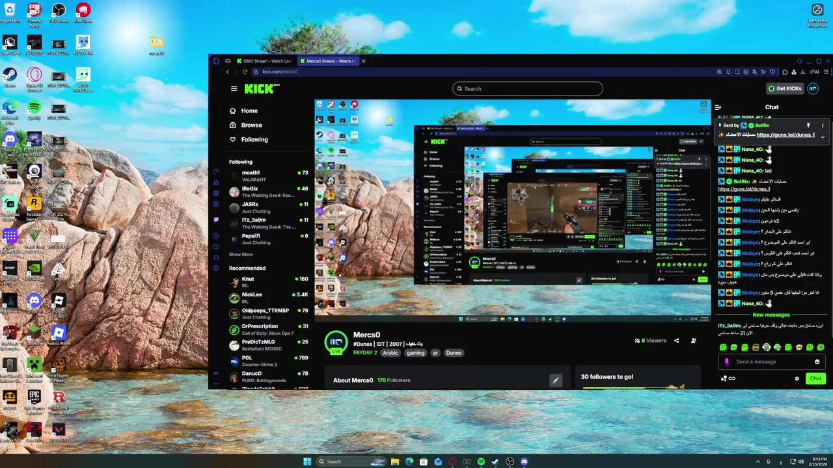Open NickLee in Recommended list
The height and width of the screenshot is (468, 833).
click(268, 298)
